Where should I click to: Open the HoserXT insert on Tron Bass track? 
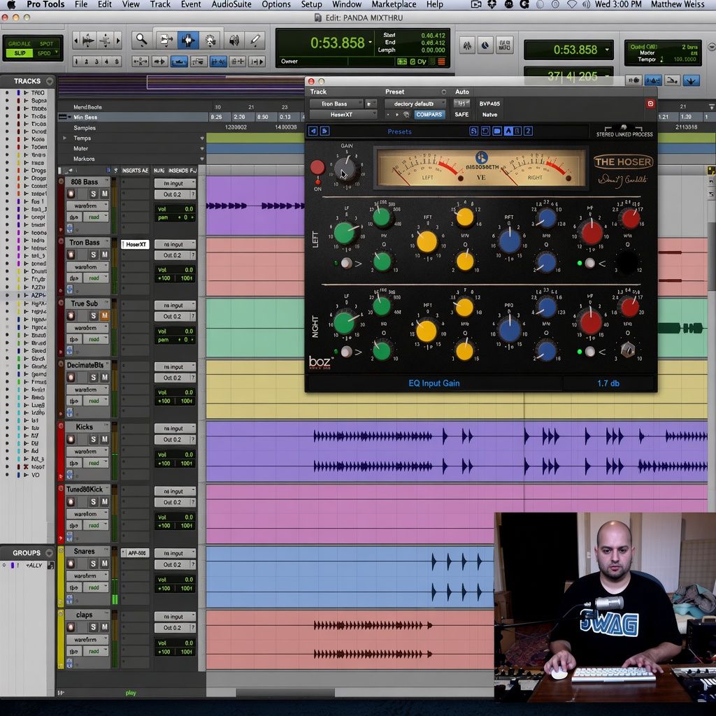(x=135, y=244)
